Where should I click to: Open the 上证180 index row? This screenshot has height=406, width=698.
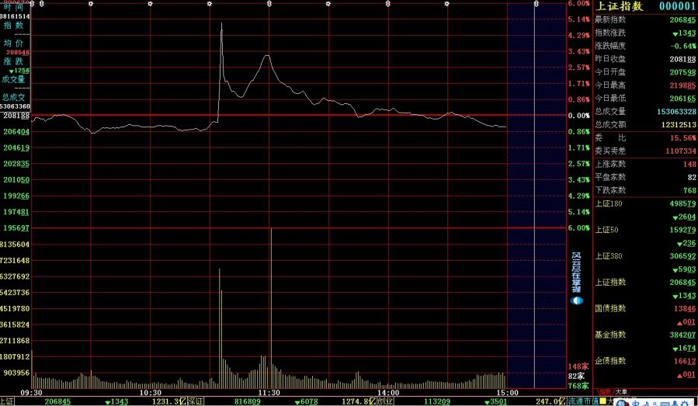coord(645,204)
